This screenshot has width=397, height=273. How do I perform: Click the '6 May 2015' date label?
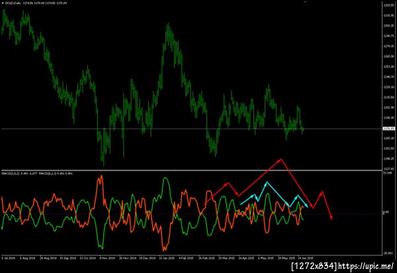(266, 258)
